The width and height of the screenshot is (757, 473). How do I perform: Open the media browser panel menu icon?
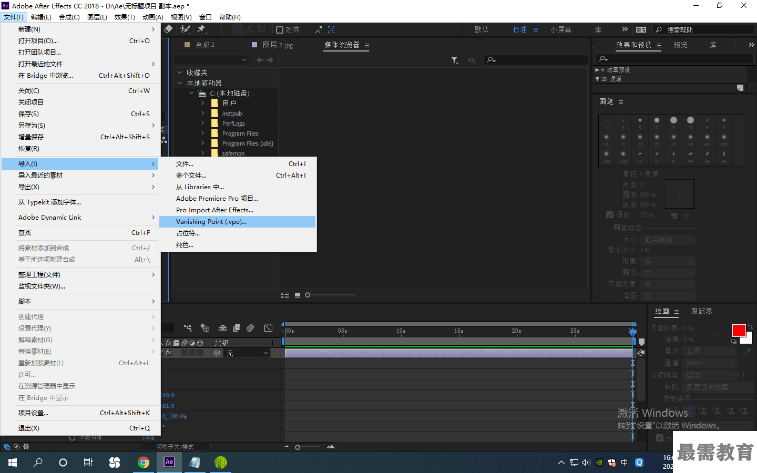coord(367,45)
